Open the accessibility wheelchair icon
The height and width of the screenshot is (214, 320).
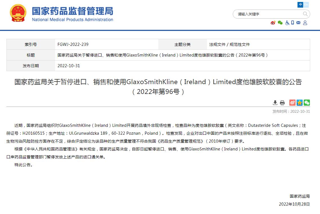pos(287,23)
